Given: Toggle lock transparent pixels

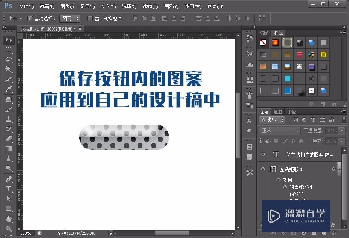Looking at the screenshot, I should coord(276,141).
